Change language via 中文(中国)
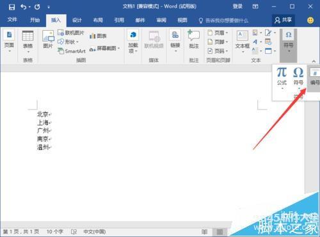Image resolution: width=320 pixels, height=237 pixels. [x=95, y=232]
